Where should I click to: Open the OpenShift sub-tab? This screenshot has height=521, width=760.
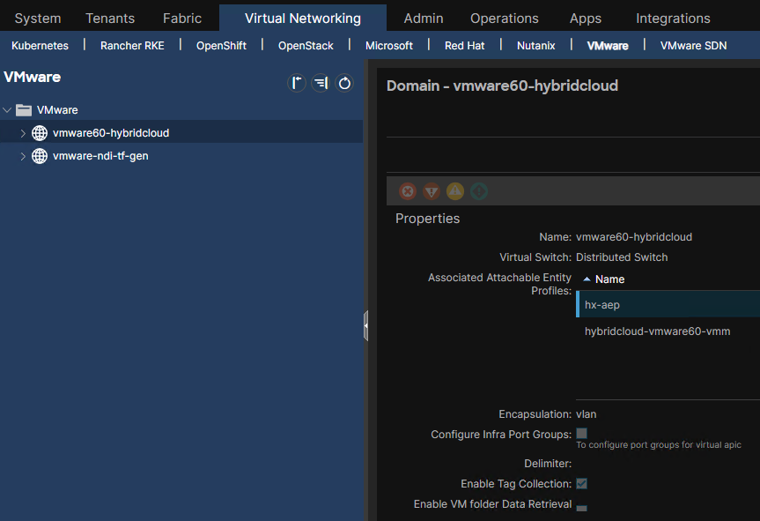pyautogui.click(x=221, y=46)
